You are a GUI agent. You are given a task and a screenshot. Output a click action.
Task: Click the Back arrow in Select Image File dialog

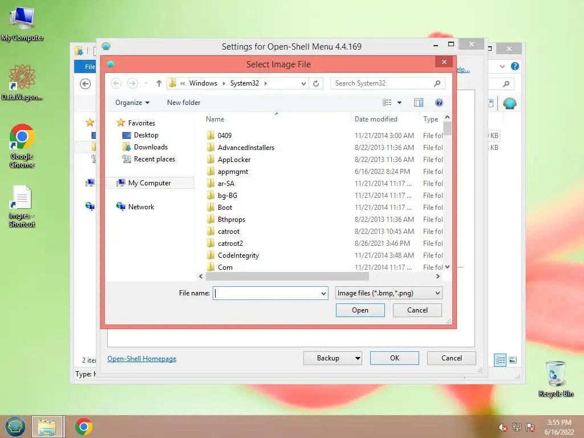(116, 83)
